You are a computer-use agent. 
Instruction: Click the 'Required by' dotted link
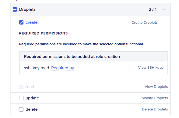tap(63, 68)
